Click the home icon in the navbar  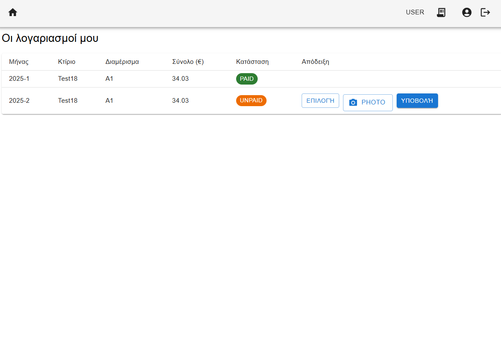pyautogui.click(x=13, y=12)
